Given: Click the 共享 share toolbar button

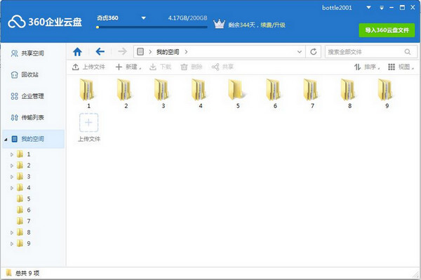Looking at the screenshot, I should (x=222, y=67).
